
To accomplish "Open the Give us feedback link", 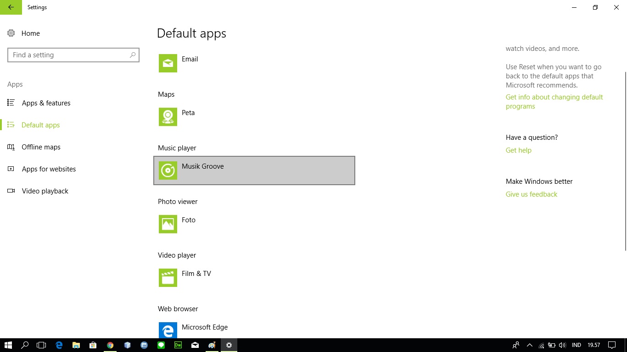I will point(532,194).
